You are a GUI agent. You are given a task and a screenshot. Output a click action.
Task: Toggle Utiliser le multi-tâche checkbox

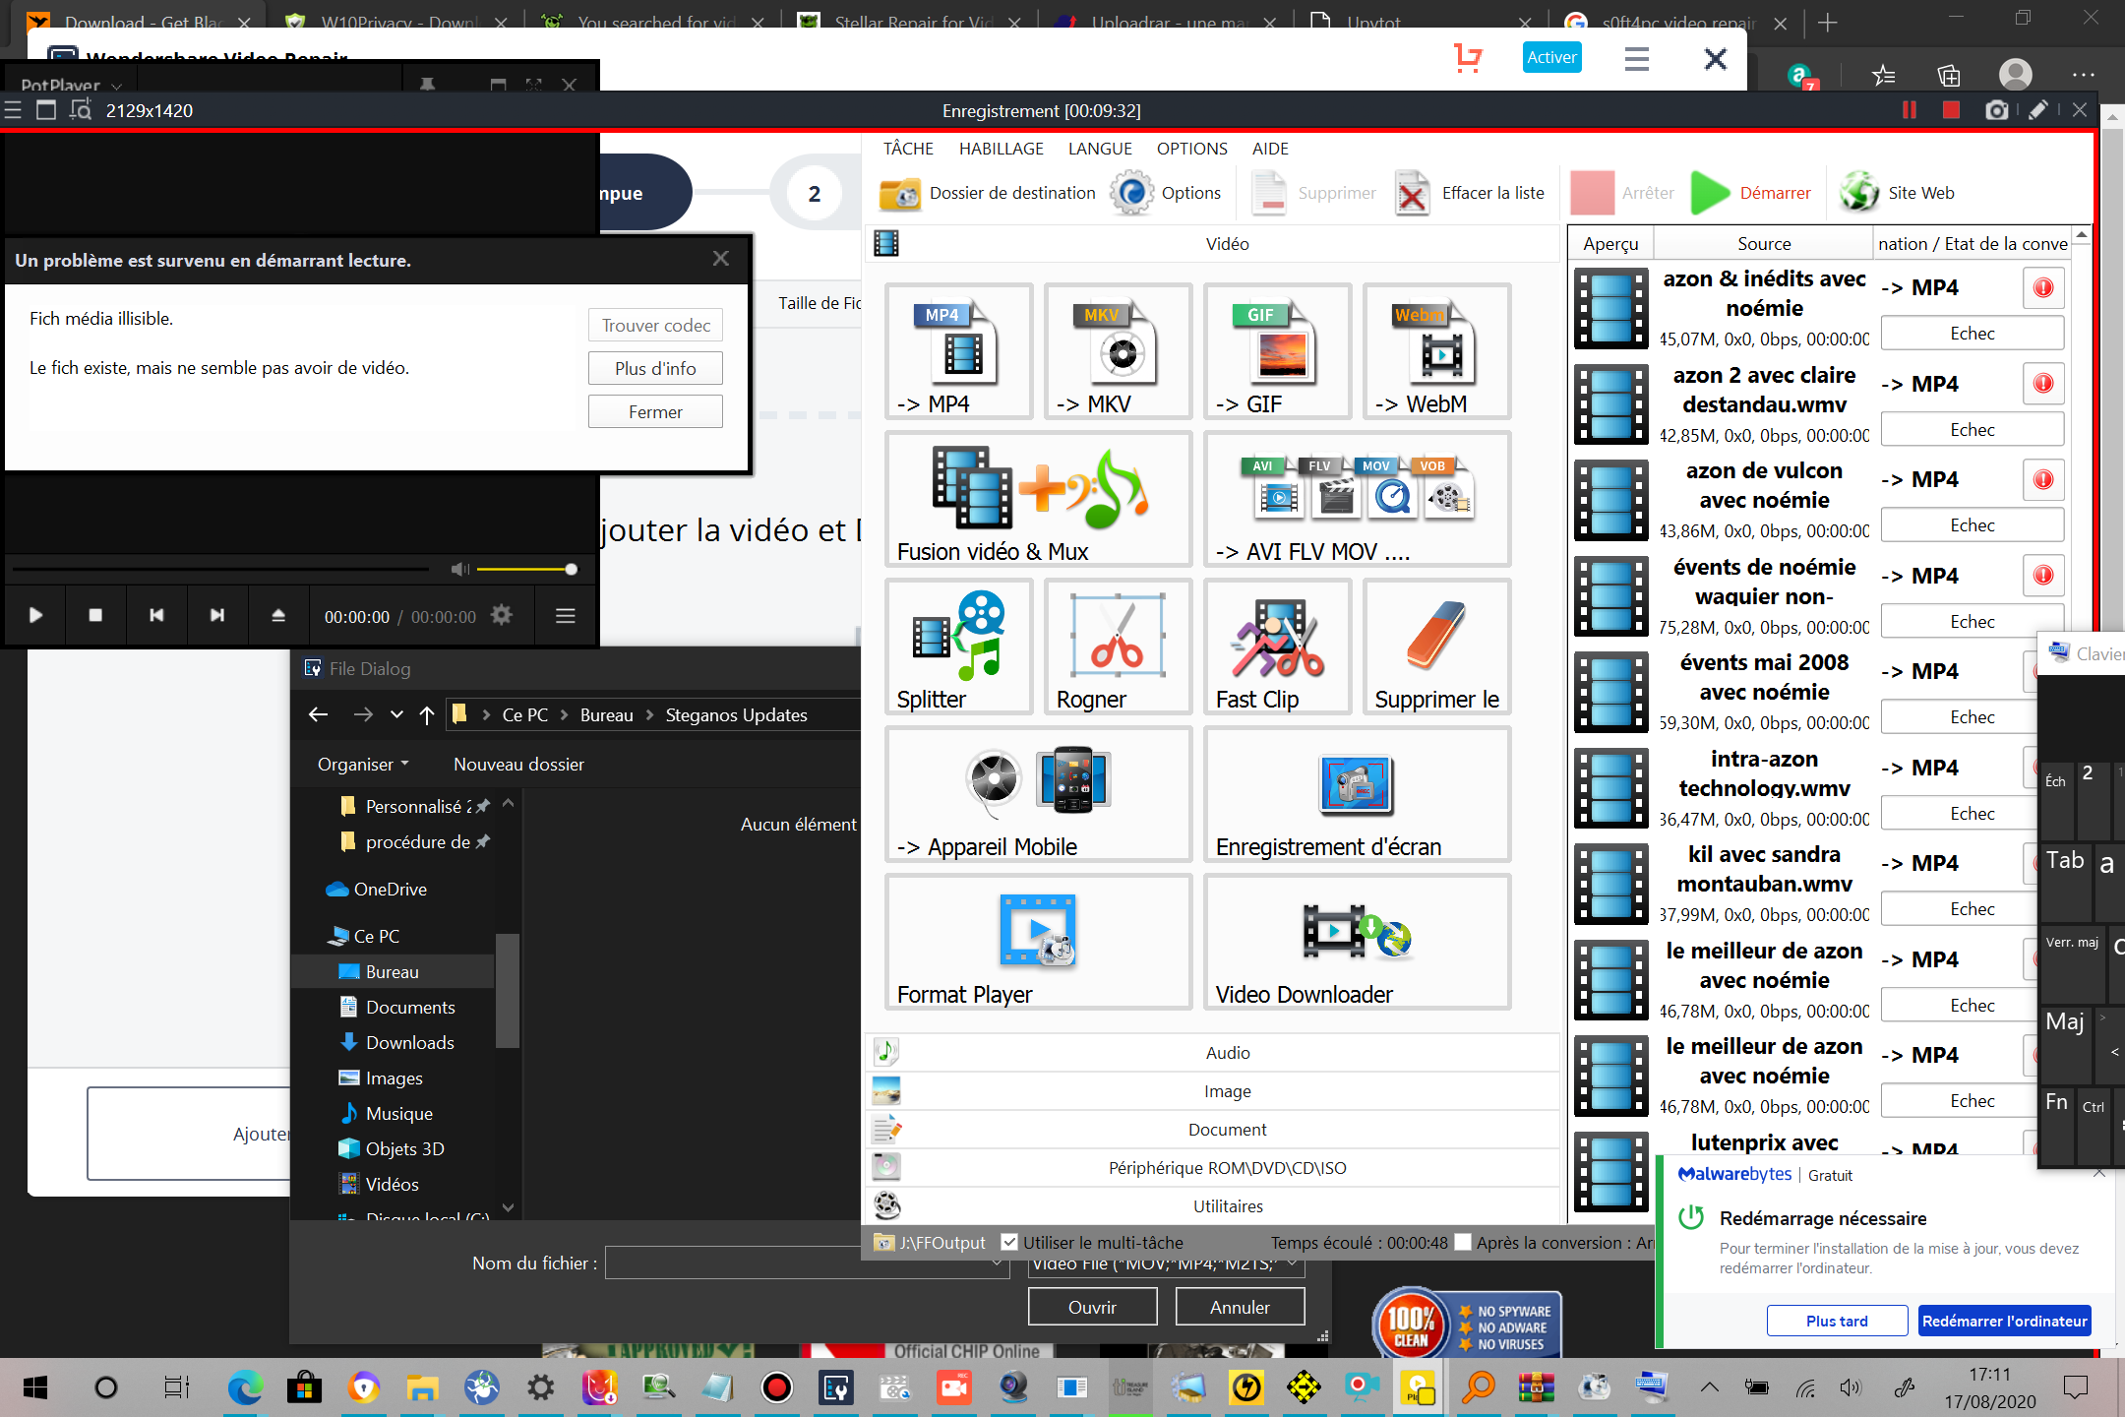tap(1009, 1242)
